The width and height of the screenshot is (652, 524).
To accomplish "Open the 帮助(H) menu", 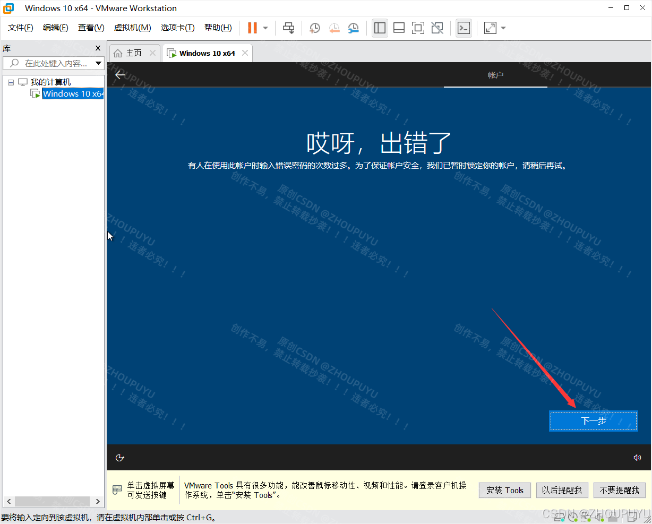I will 218,28.
